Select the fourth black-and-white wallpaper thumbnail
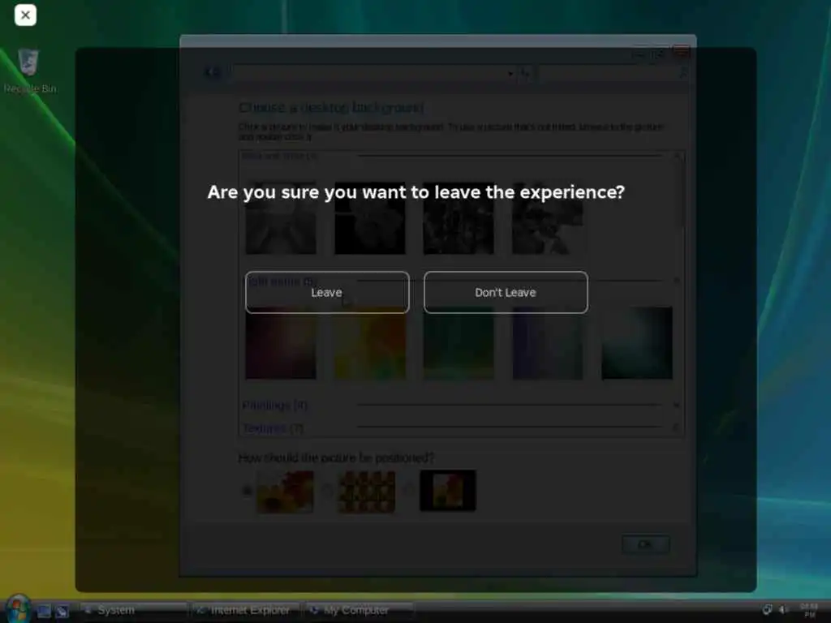 click(x=548, y=219)
